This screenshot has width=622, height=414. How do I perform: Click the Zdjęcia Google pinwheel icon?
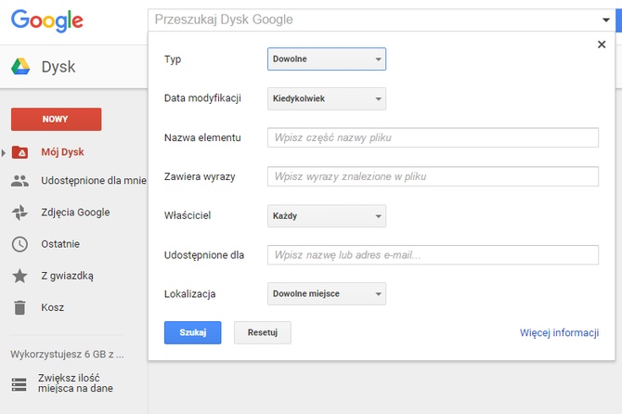[19, 213]
